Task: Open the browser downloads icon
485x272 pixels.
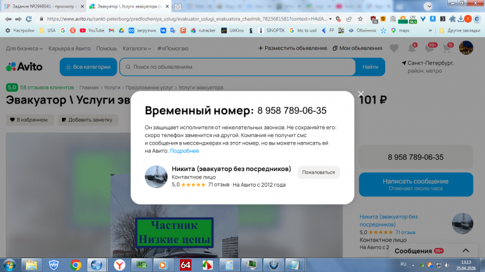Action: pyautogui.click(x=461, y=19)
